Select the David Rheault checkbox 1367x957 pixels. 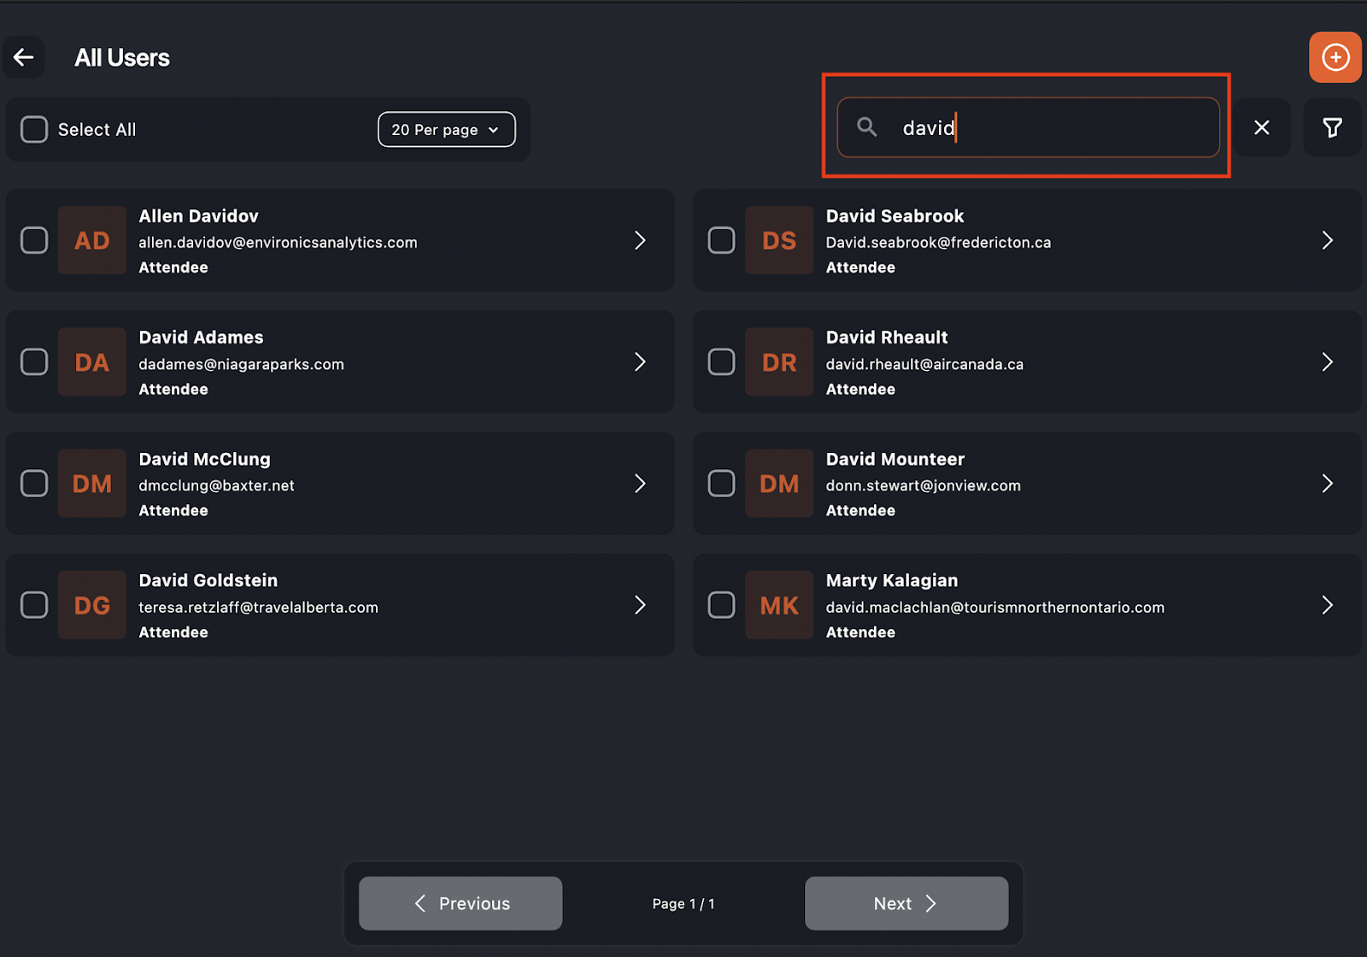coord(721,362)
